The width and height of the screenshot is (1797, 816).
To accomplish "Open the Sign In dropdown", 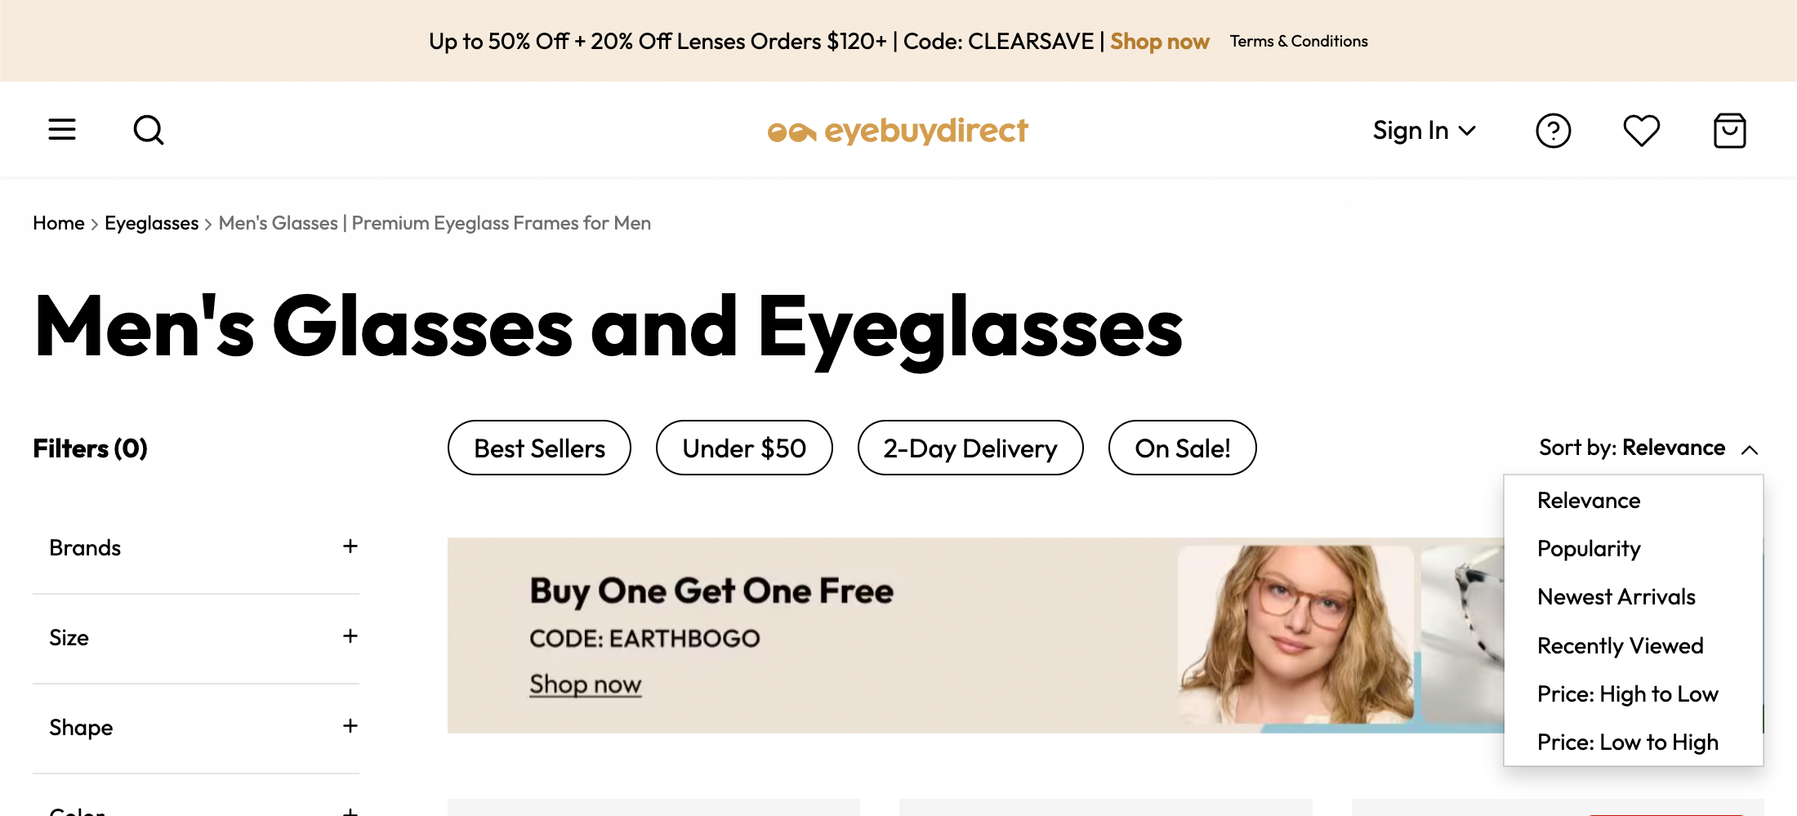I will pyautogui.click(x=1424, y=131).
